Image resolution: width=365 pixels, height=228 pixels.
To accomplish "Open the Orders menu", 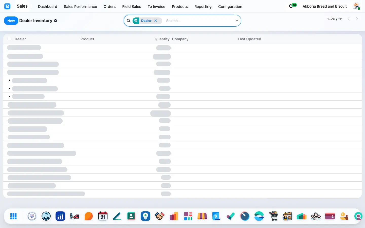I will point(109,7).
